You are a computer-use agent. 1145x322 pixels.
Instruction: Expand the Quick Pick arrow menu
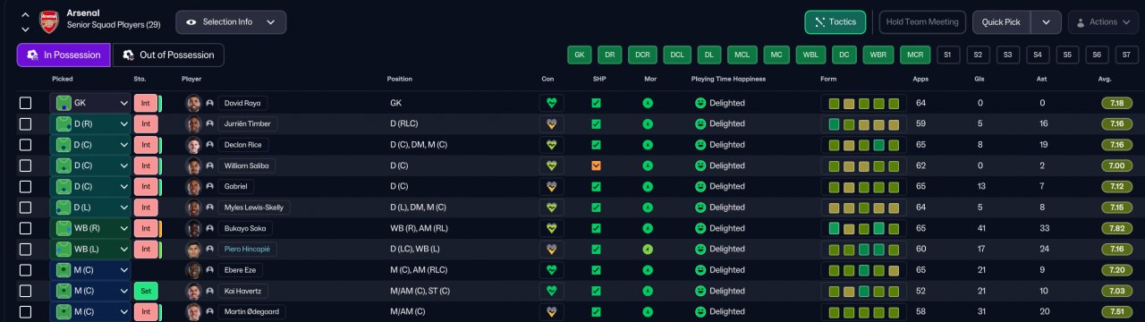pyautogui.click(x=1046, y=22)
